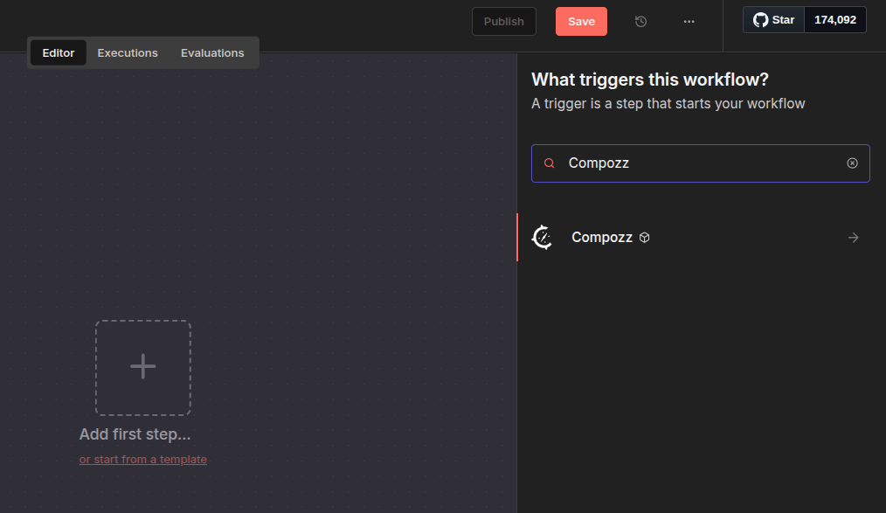Image resolution: width=886 pixels, height=513 pixels.
Task: Click the community node cube icon beside Compozz
Action: [x=645, y=238]
